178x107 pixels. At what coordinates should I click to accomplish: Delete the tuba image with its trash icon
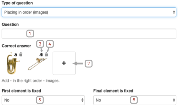[x=21, y=54]
